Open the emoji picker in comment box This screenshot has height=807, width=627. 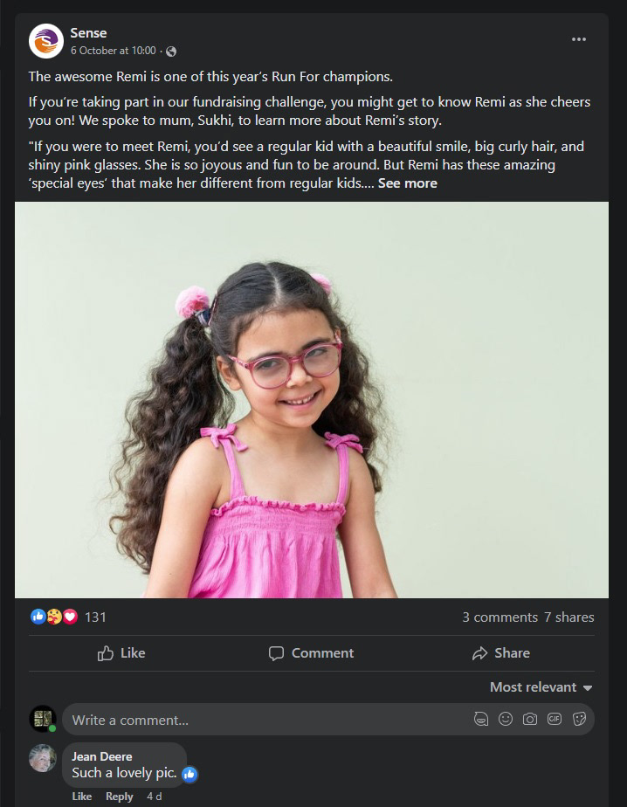point(506,719)
